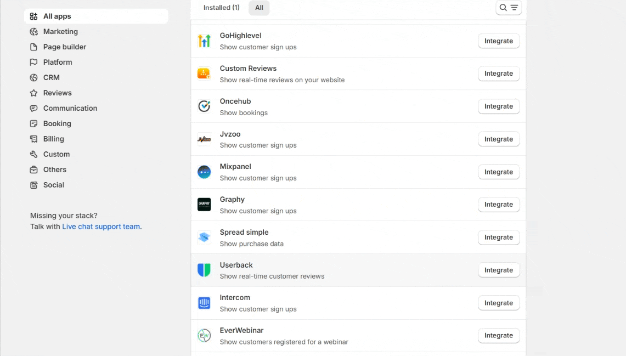Click Integrate next to Mixpanel
This screenshot has width=626, height=356.
coord(499,172)
